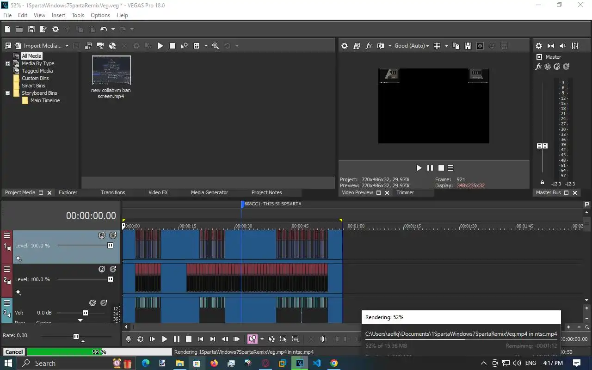Pause from the Video Preview transport controls
This screenshot has height=370, width=592.
(x=430, y=168)
